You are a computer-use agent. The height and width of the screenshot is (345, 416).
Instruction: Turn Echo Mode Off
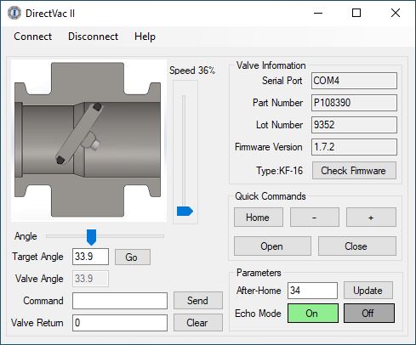tap(369, 314)
